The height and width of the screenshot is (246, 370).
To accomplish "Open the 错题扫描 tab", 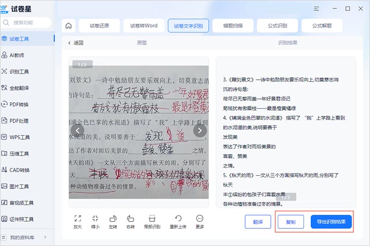I will 233,26.
